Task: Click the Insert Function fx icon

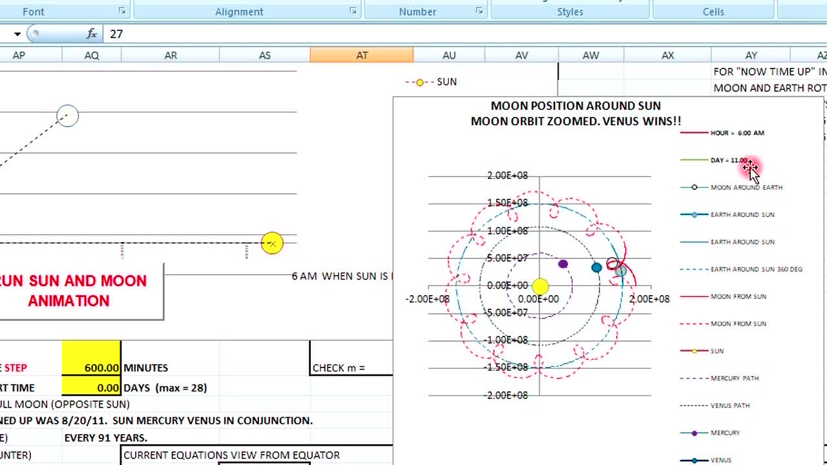Action: click(92, 34)
